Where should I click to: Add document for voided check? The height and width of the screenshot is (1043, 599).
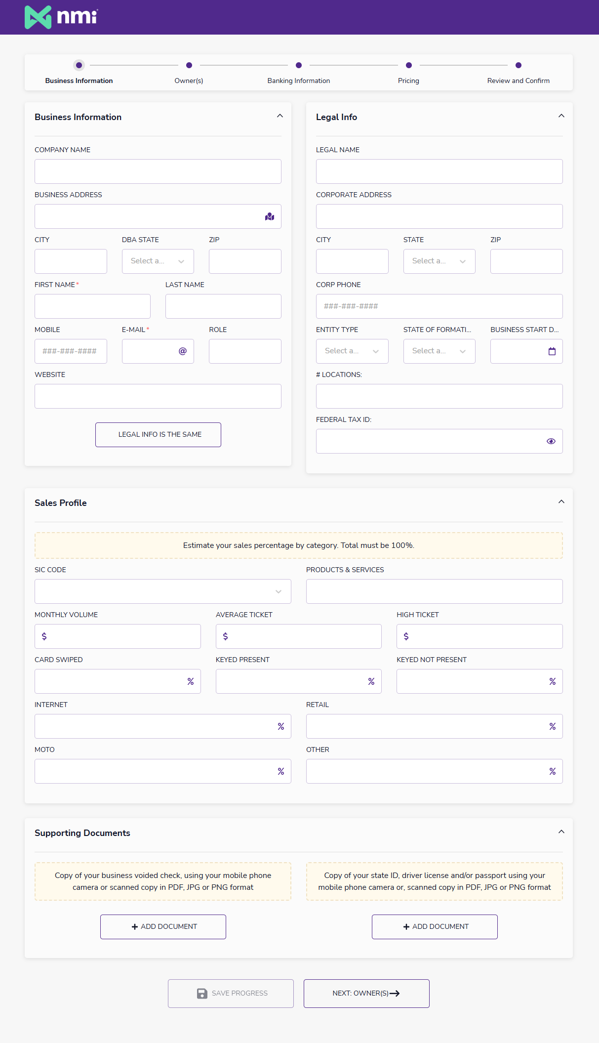pos(163,927)
